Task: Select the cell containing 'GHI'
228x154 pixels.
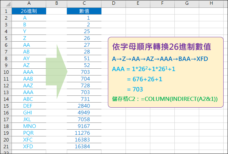Action: [29, 112]
